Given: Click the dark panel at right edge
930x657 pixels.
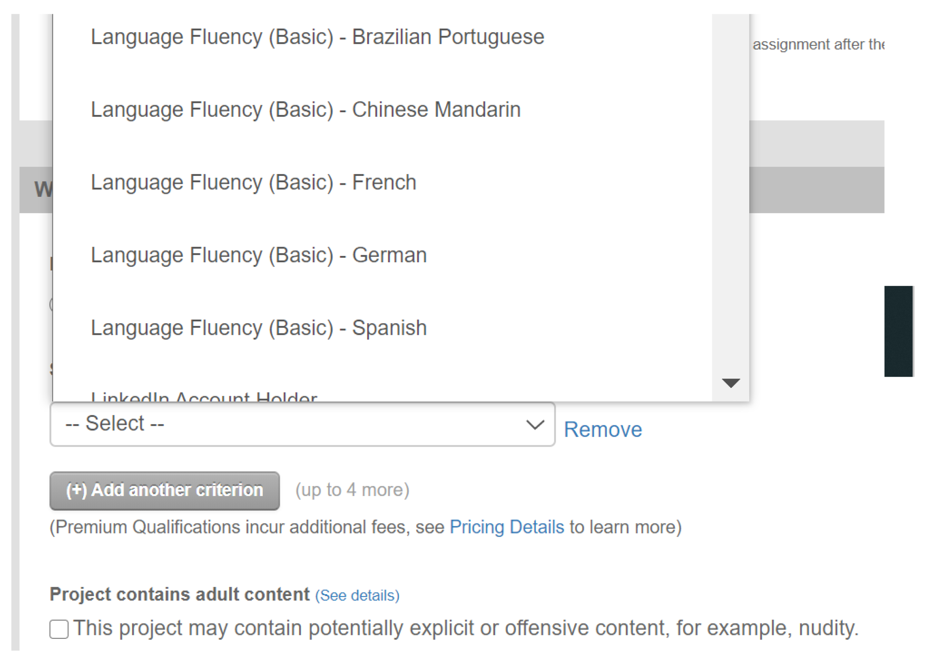Looking at the screenshot, I should 898,331.
